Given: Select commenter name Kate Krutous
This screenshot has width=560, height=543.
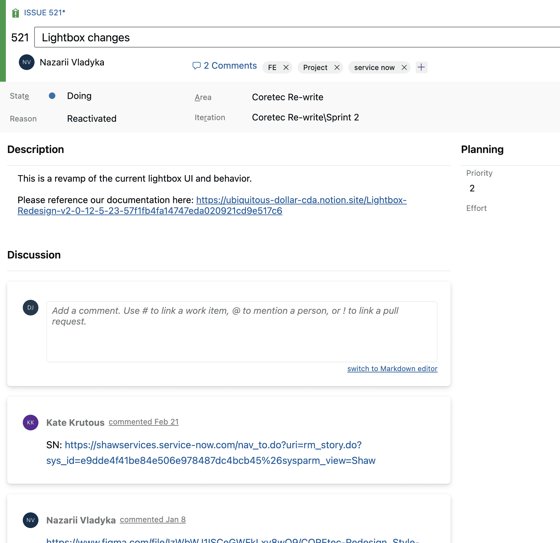Looking at the screenshot, I should click(76, 423).
